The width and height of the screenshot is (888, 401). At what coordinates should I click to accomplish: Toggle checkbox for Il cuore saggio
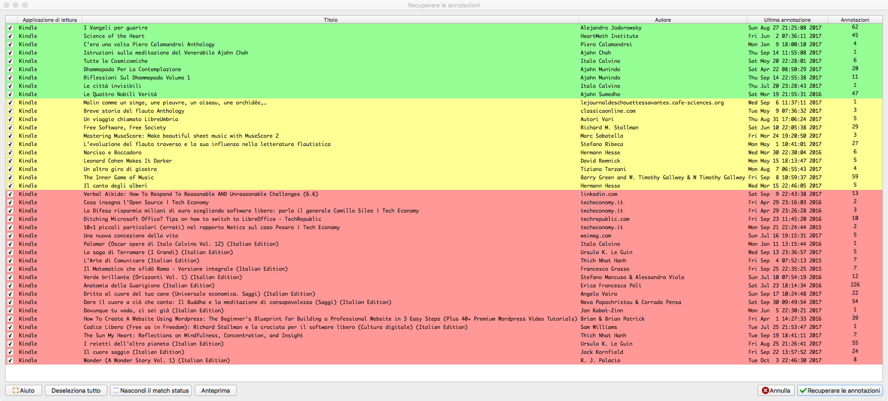pos(10,352)
